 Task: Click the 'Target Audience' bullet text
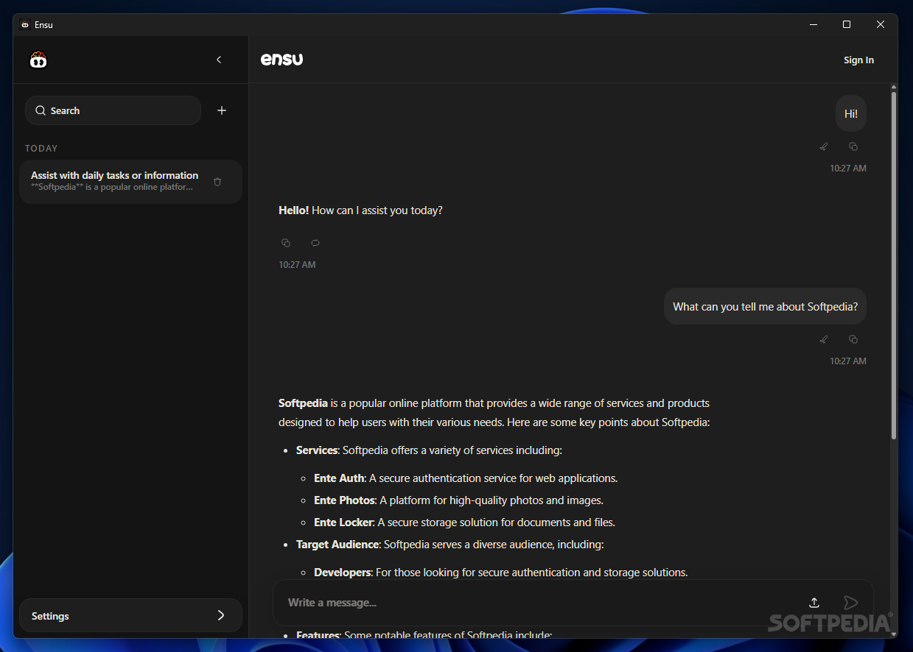[449, 545]
